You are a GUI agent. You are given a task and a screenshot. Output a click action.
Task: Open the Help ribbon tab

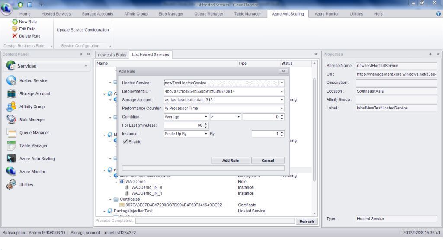click(x=378, y=14)
